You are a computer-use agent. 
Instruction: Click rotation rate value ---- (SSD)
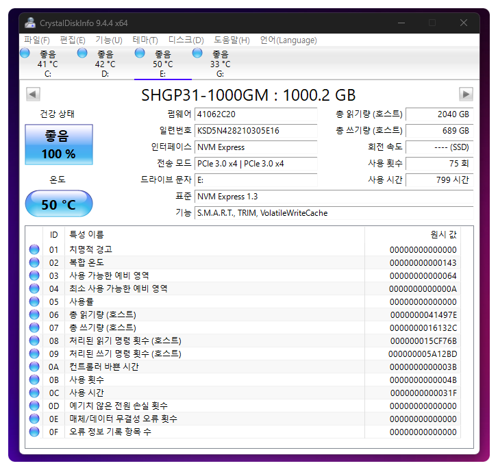pyautogui.click(x=440, y=147)
